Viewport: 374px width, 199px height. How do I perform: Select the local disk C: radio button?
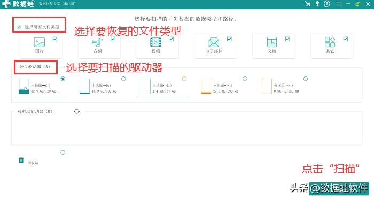(x=63, y=79)
